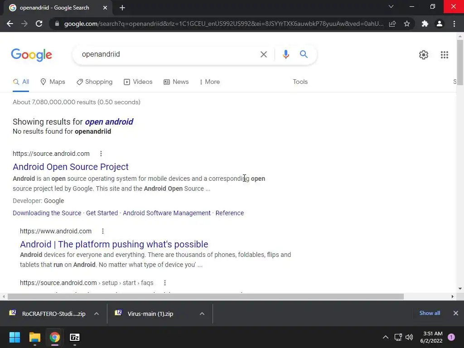Click the vertical scrollbar thumb
The height and width of the screenshot is (348, 464).
[x=460, y=62]
